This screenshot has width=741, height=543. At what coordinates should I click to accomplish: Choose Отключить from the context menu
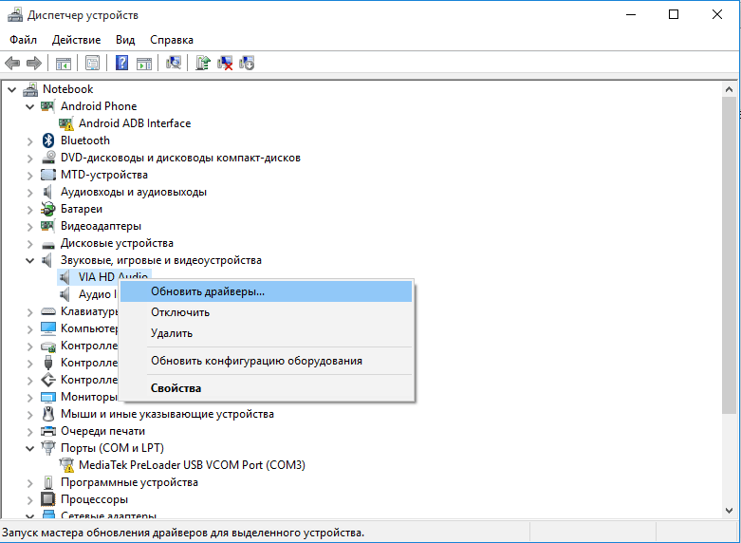coord(180,312)
